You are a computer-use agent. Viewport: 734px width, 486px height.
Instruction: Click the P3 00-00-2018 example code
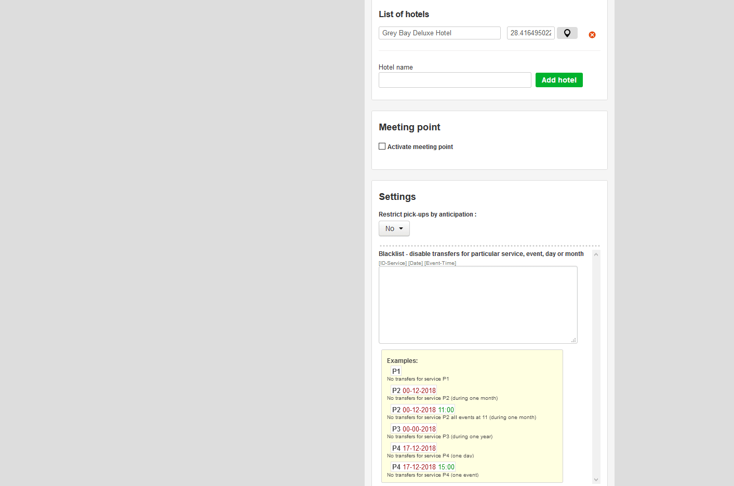[x=413, y=429]
